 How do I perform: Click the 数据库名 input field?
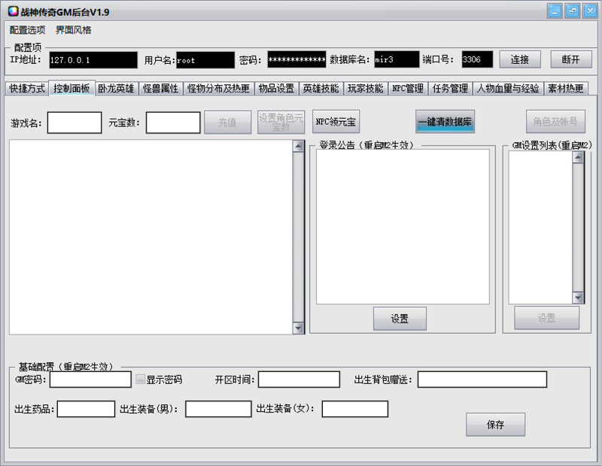coord(397,59)
